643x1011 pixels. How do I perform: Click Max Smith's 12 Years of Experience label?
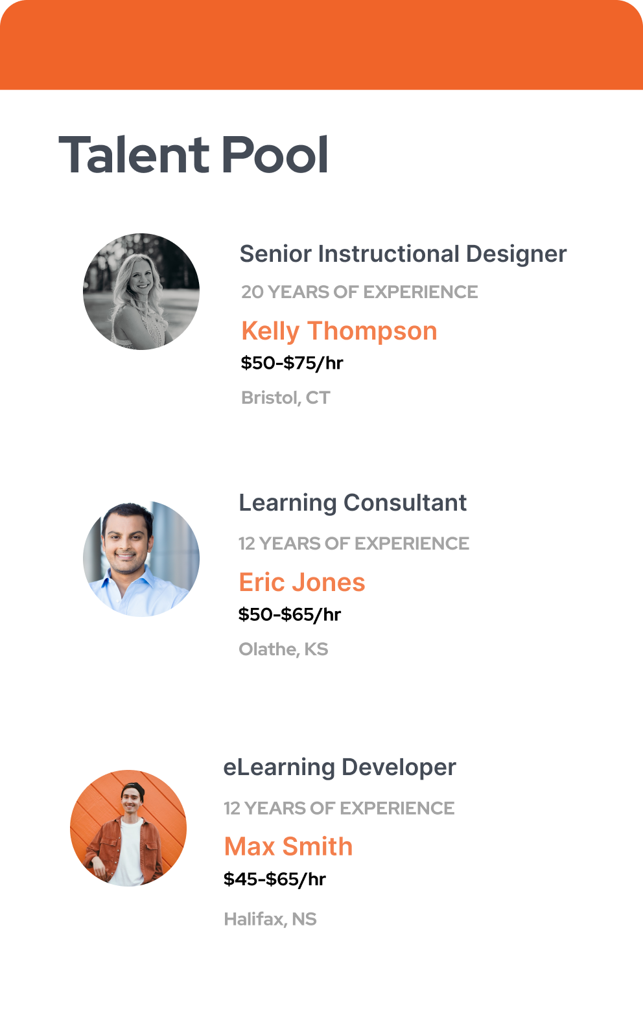pyautogui.click(x=339, y=808)
